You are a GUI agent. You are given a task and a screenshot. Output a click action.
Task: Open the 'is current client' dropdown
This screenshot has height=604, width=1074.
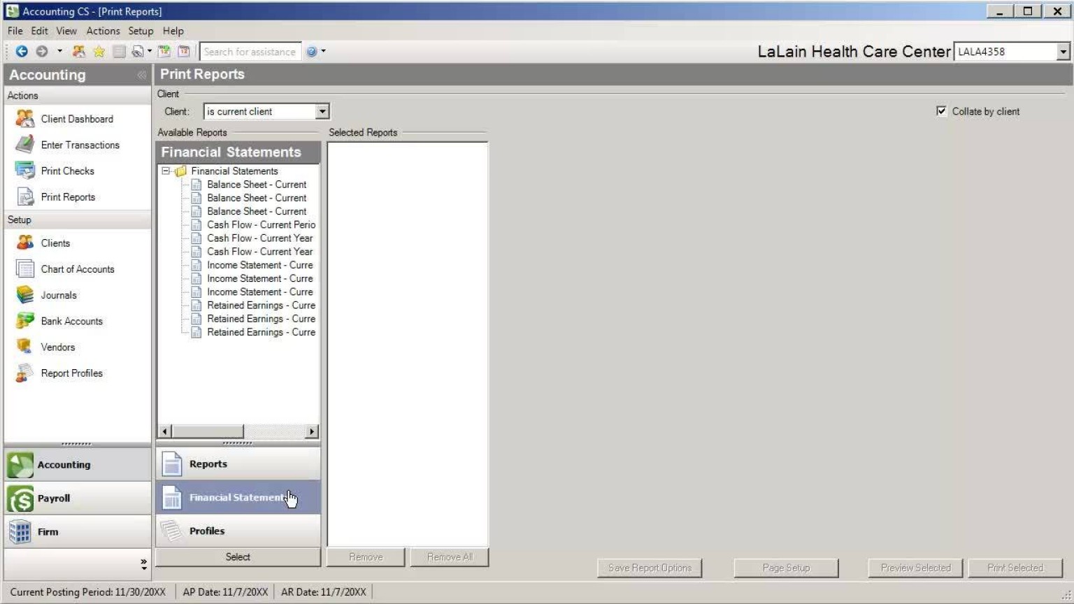point(322,112)
